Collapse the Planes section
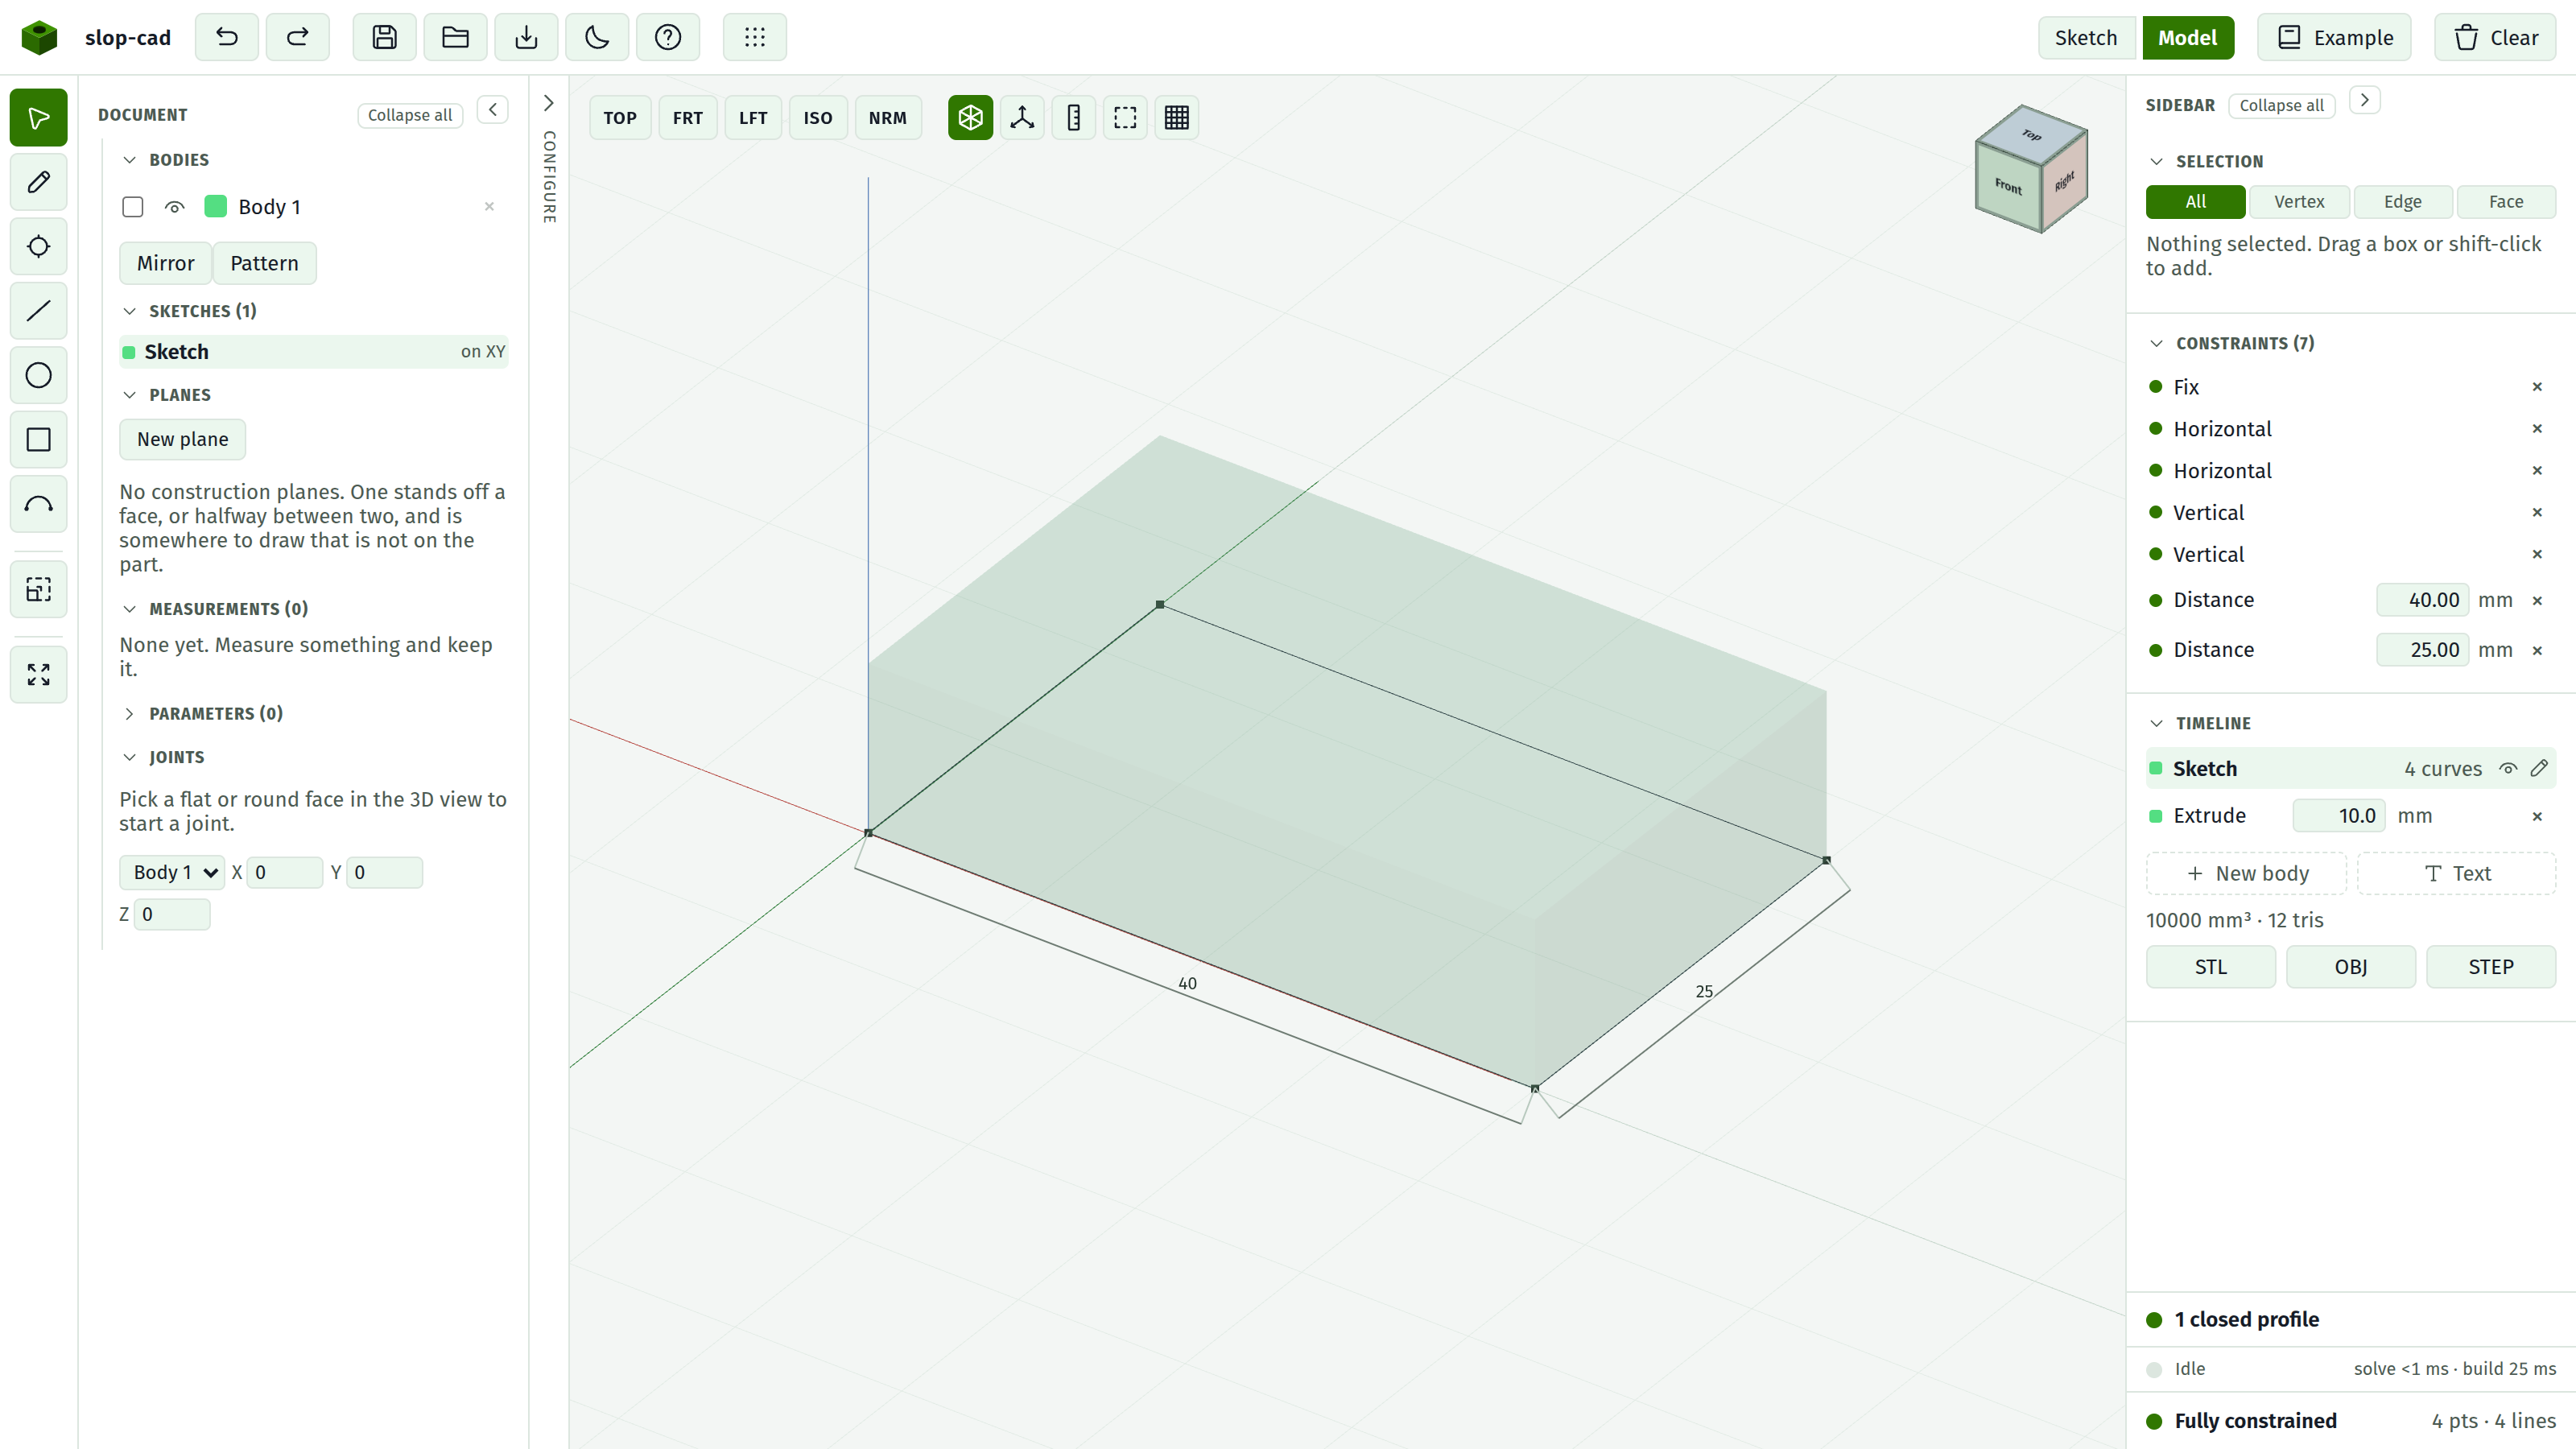The height and width of the screenshot is (1449, 2576). pyautogui.click(x=129, y=395)
